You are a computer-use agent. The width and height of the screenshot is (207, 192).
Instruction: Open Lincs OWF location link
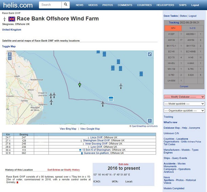pos(97,138)
